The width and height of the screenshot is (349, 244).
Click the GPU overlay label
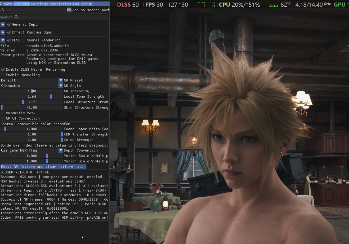(339, 5)
